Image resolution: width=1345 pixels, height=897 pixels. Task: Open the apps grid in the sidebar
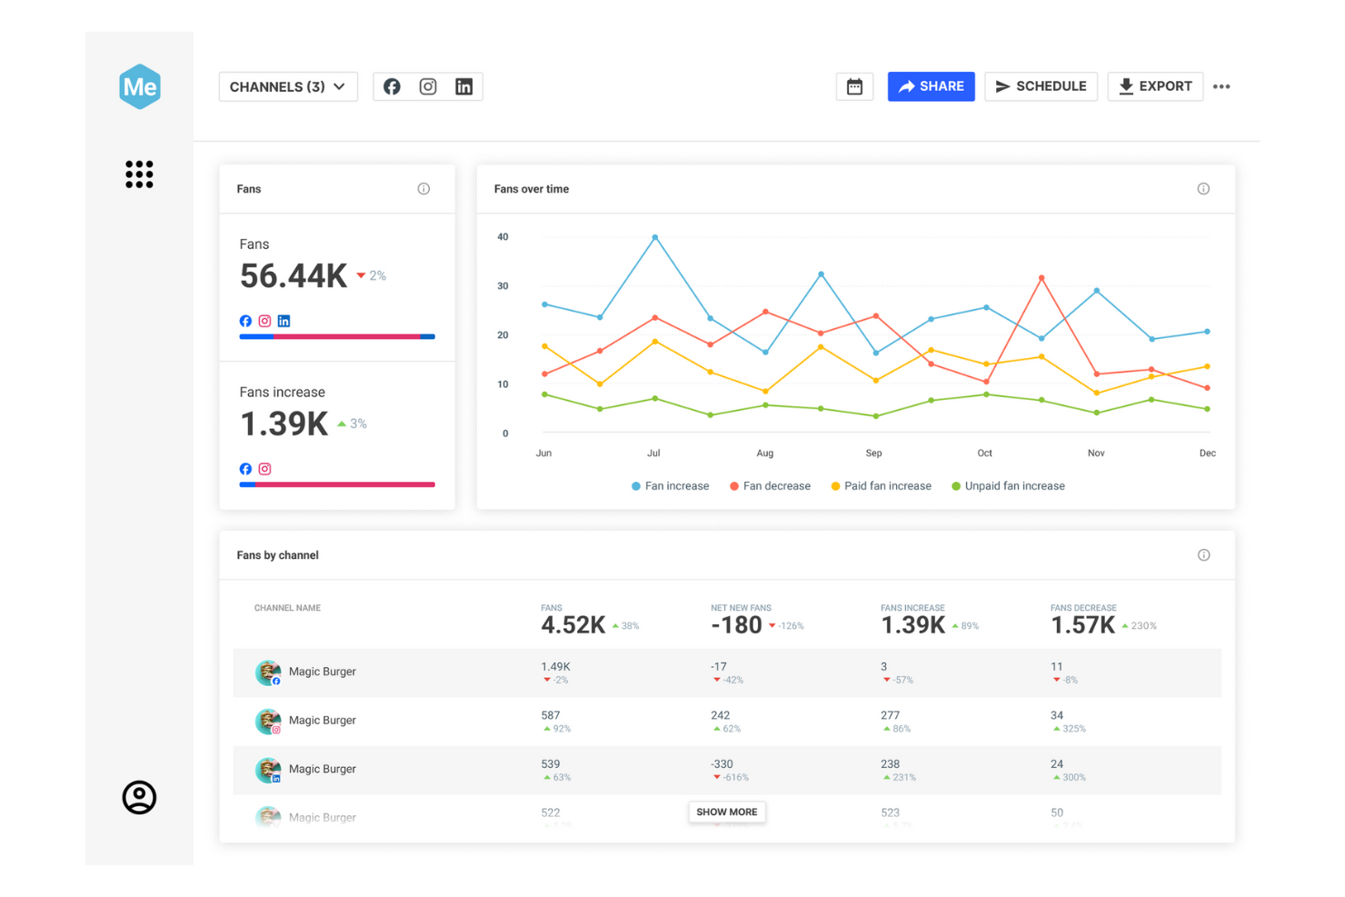click(139, 174)
